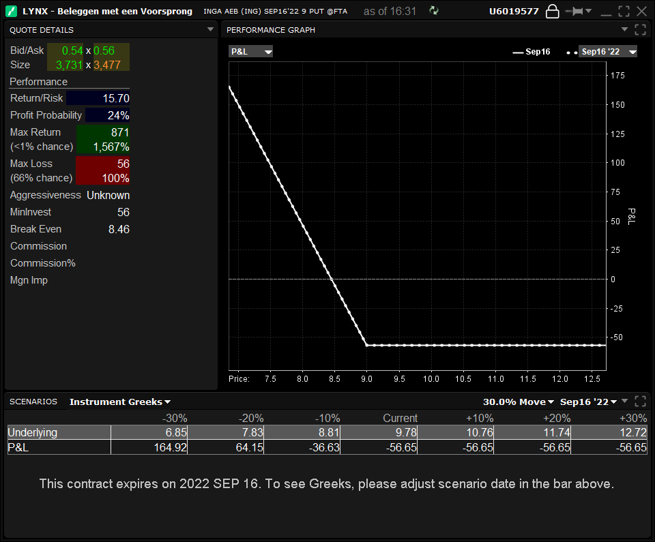Click the ask price 0.56
Screen dimensions: 655x542
point(104,50)
